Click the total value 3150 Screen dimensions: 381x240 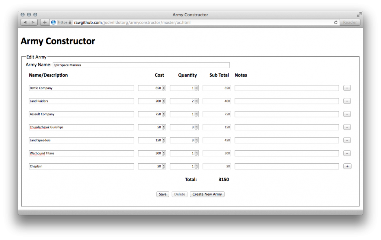tap(224, 180)
